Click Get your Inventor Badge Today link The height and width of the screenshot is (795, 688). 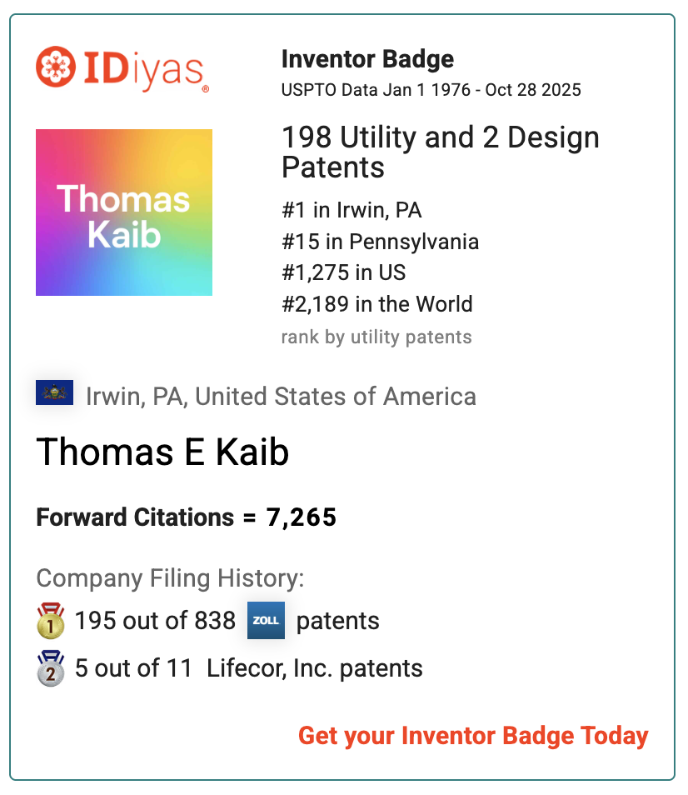[473, 736]
